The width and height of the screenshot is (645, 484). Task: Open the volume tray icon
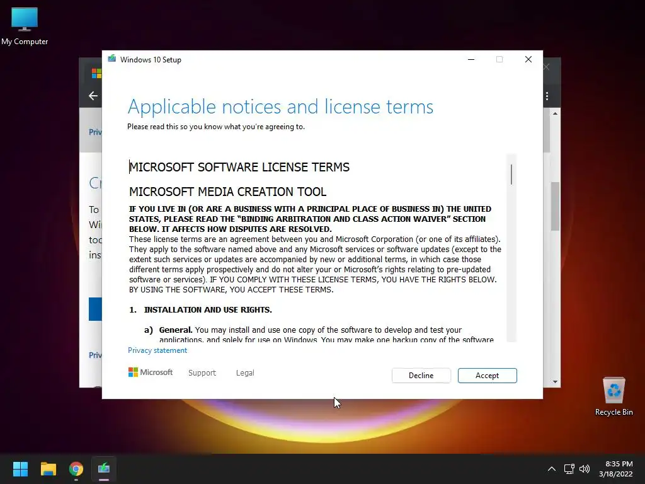click(584, 469)
